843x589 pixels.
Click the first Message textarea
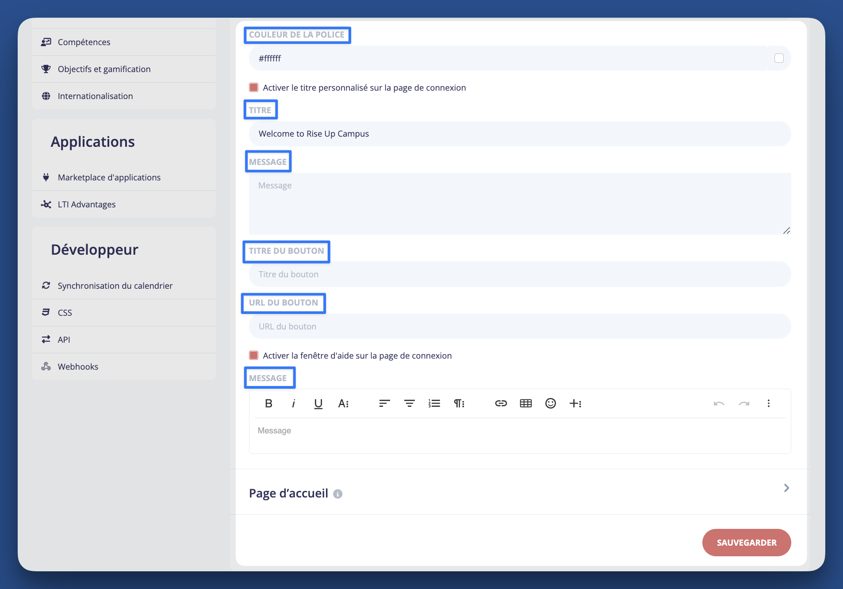coord(520,204)
